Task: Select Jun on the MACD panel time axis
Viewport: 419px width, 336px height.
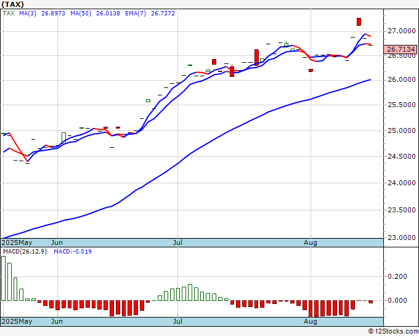Action: (57, 321)
